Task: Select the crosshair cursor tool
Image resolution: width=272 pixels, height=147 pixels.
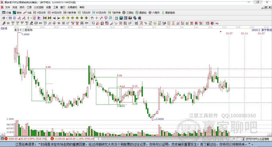Action: click(97, 18)
